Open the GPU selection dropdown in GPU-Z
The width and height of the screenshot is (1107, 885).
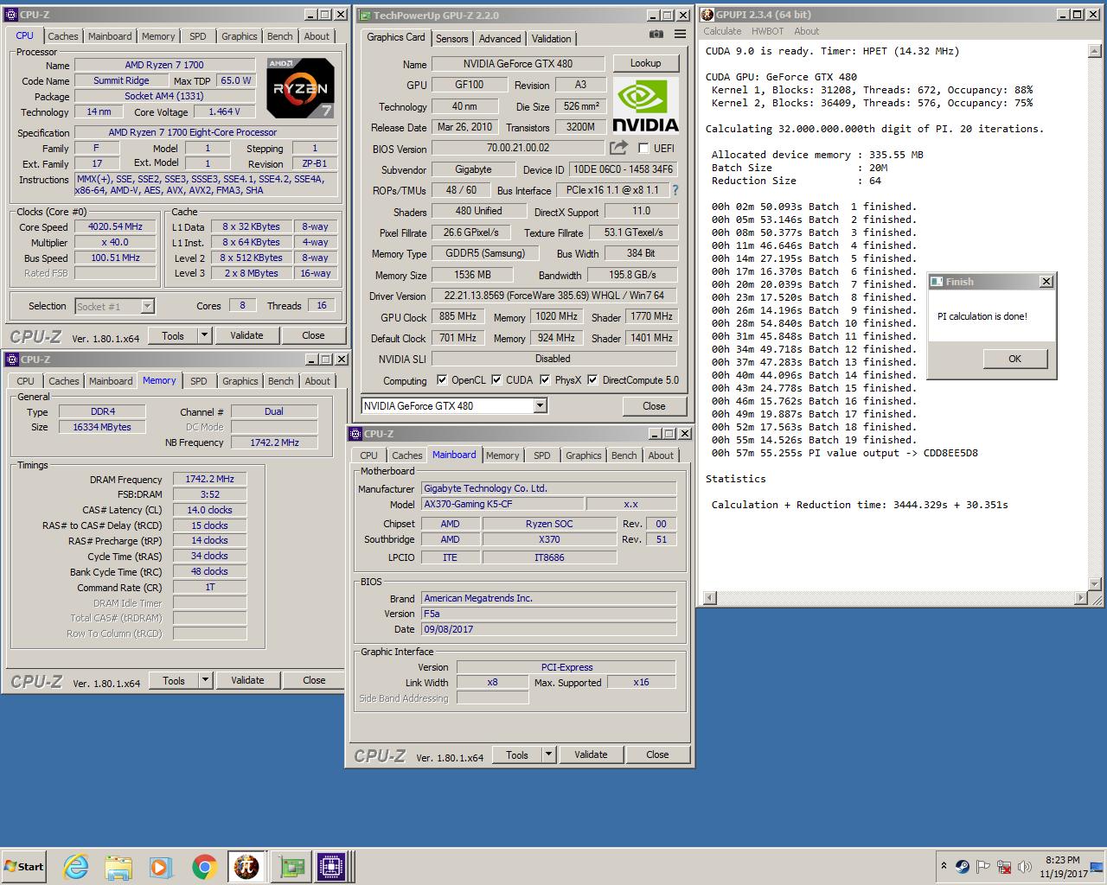pos(540,405)
